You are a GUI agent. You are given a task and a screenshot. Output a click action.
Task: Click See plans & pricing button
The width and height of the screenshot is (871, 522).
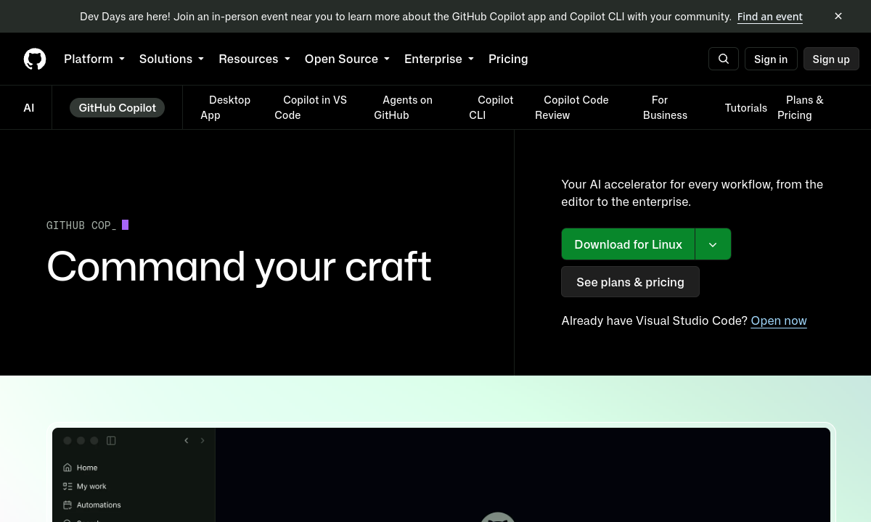(630, 282)
